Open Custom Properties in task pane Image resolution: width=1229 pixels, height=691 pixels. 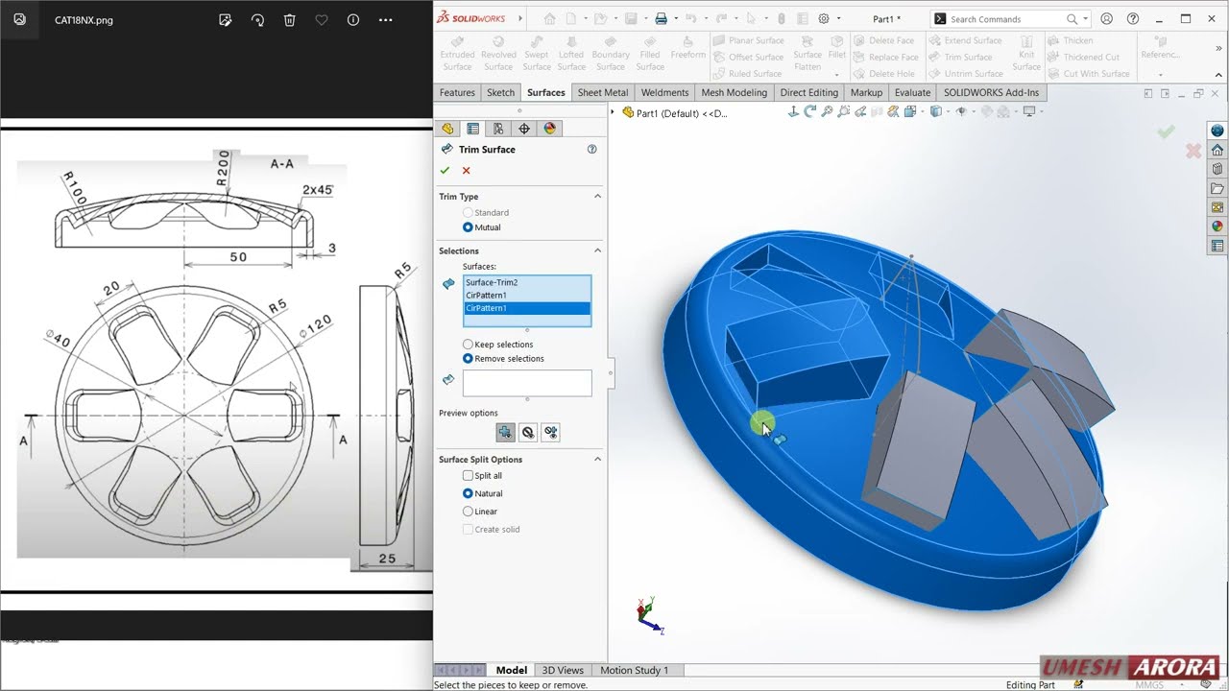point(1217,246)
